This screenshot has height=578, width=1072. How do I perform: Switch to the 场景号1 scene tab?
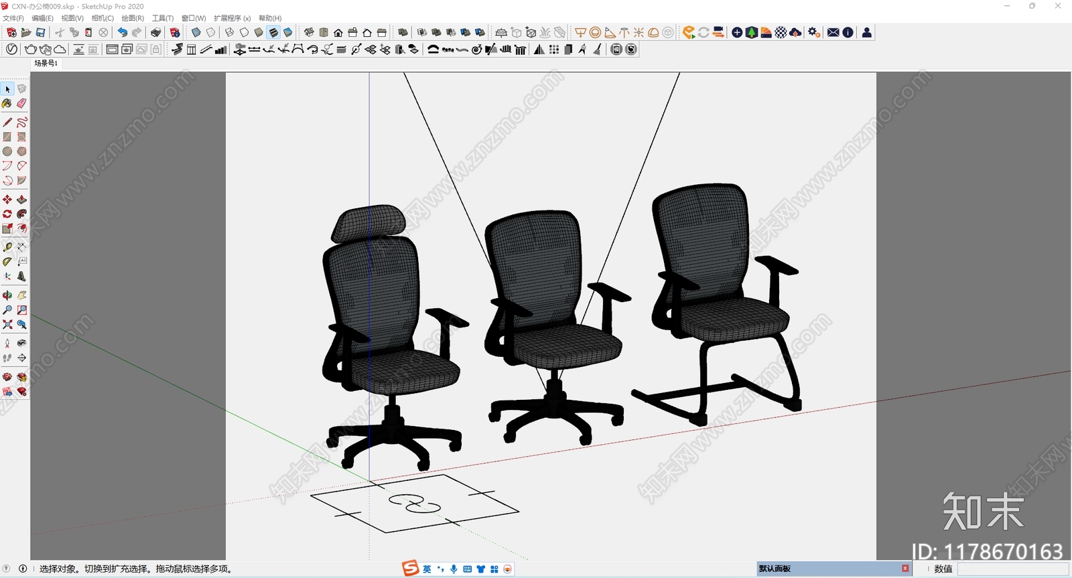pyautogui.click(x=46, y=63)
